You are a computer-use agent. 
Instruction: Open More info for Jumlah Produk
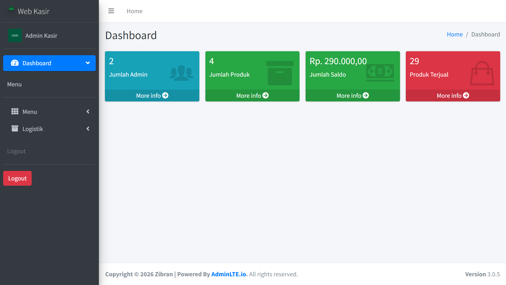[x=252, y=96]
